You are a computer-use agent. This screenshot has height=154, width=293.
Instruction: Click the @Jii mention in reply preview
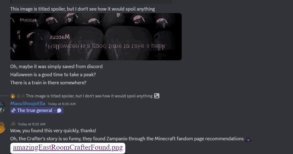coord(21,96)
